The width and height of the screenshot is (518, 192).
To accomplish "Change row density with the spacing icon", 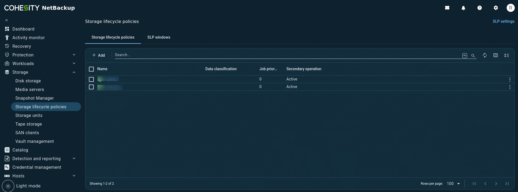I will (506, 55).
